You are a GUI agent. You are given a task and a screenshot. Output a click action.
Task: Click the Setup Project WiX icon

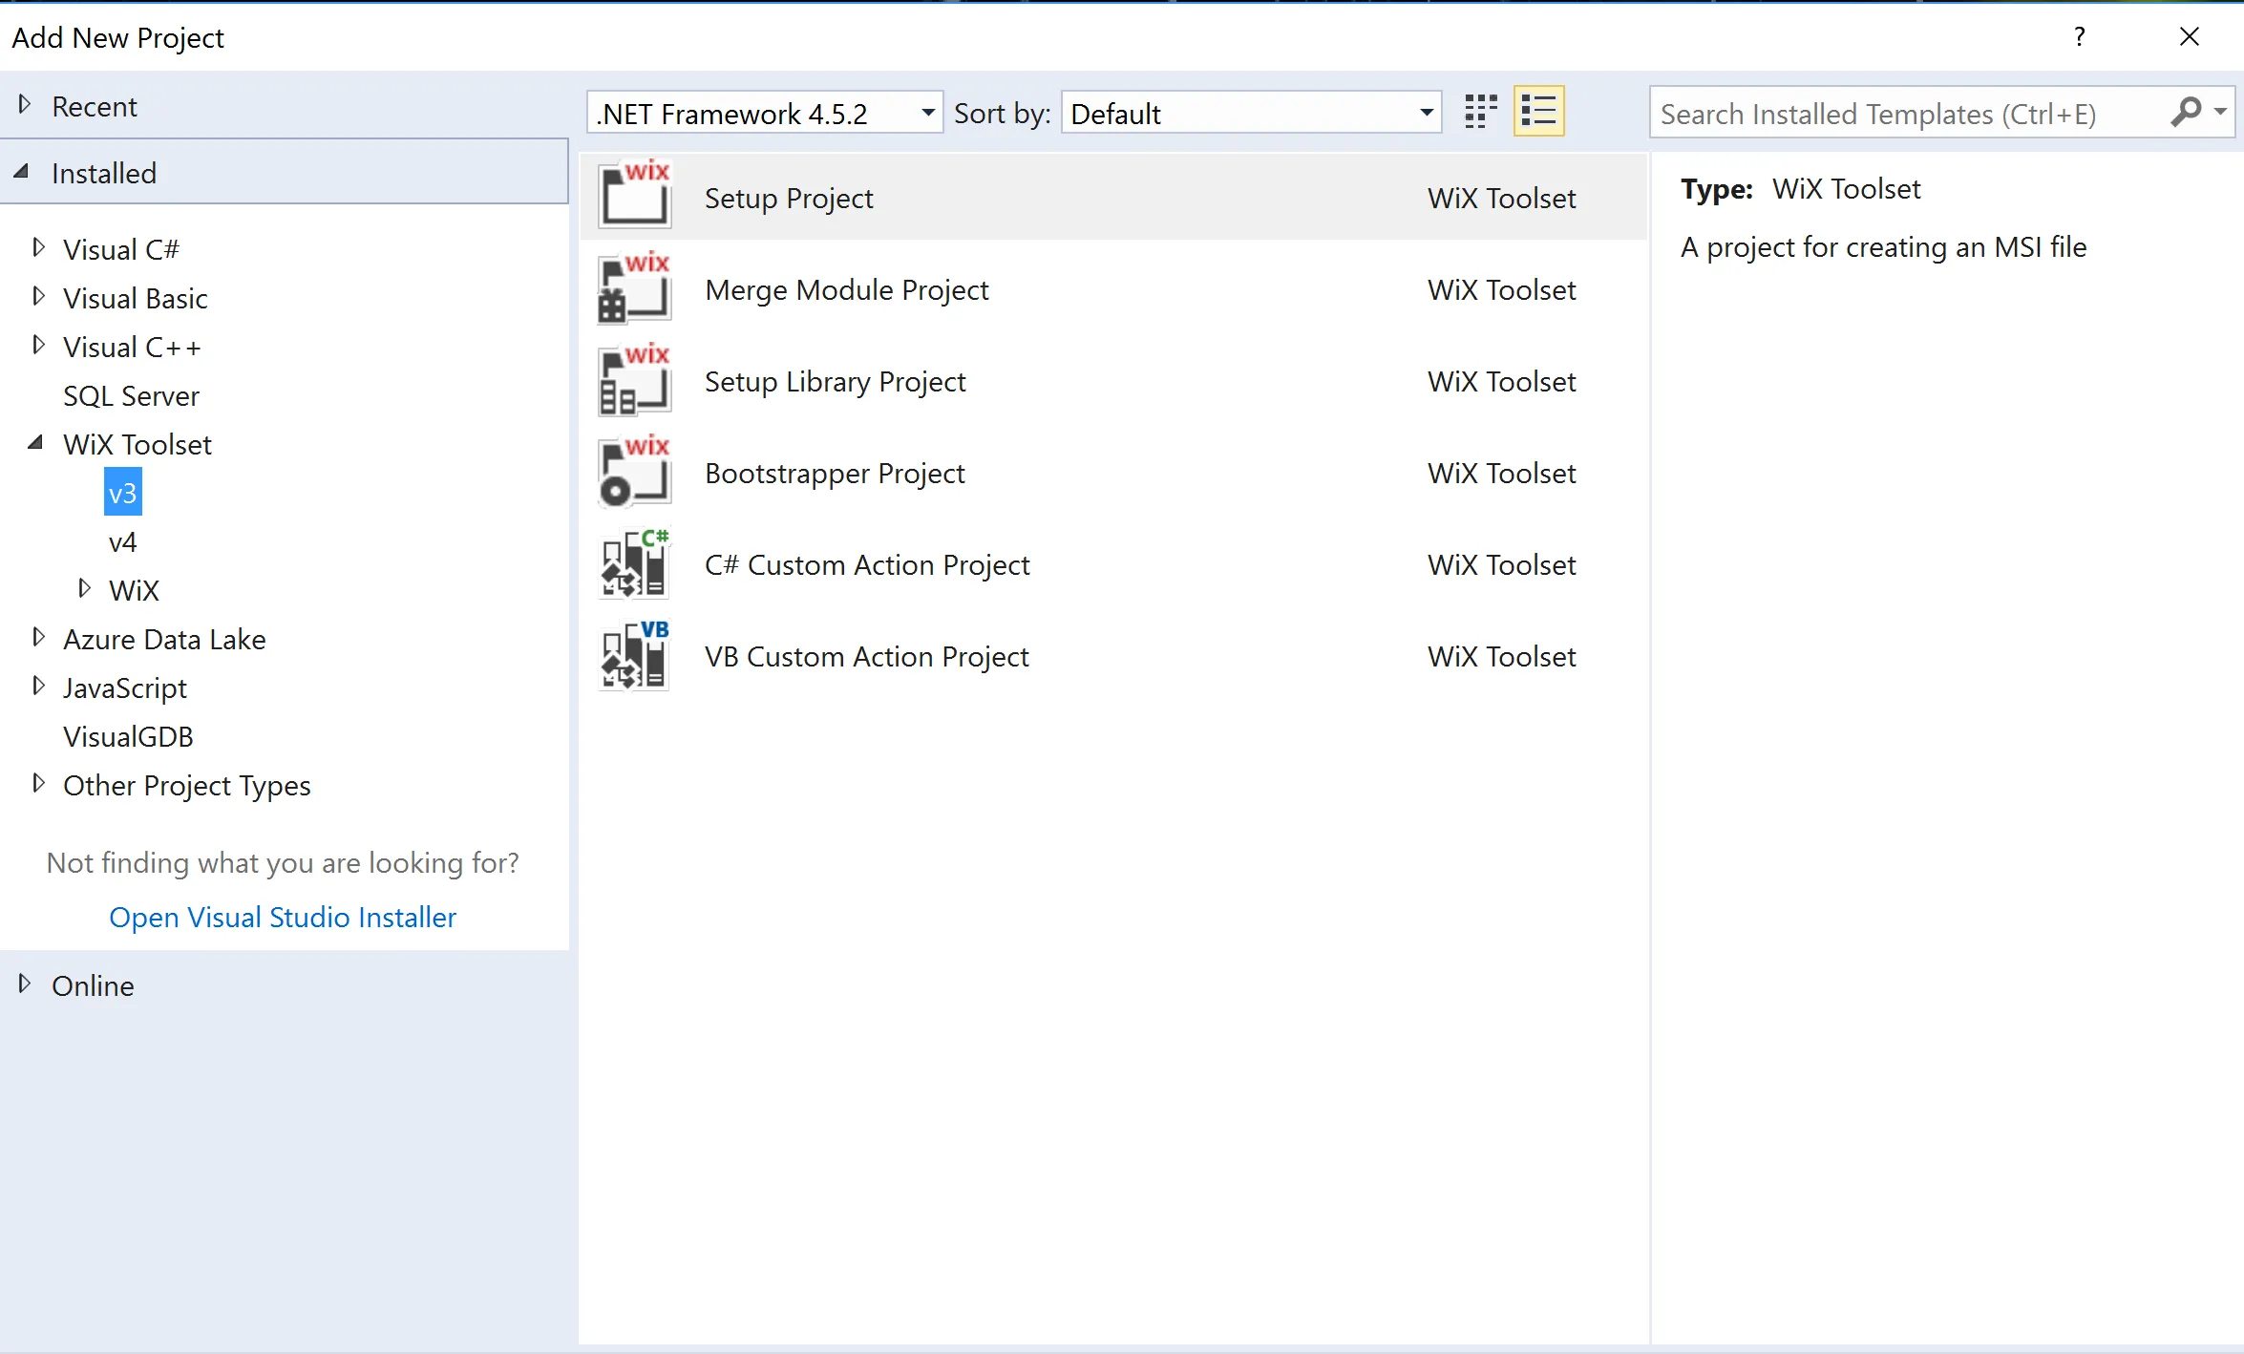634,195
